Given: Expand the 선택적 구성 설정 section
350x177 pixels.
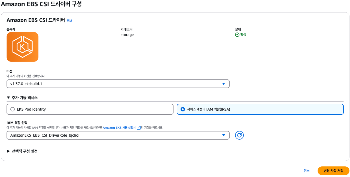Looking at the screenshot, I should tap(22, 151).
